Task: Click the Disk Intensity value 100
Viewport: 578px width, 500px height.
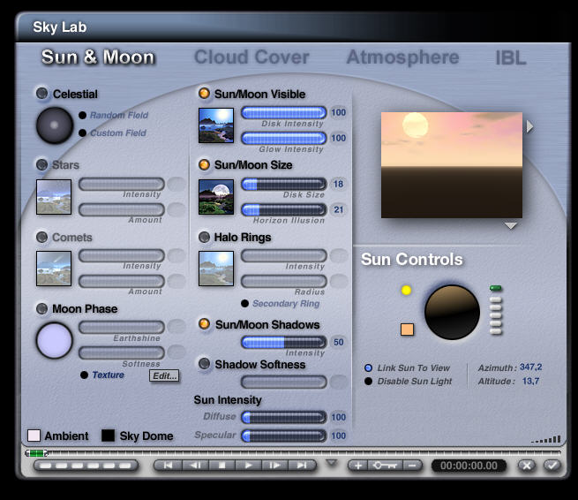Action: pyautogui.click(x=338, y=112)
